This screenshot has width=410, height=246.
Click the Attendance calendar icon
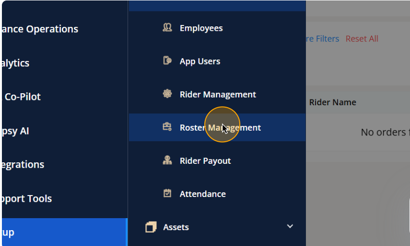coord(167,193)
